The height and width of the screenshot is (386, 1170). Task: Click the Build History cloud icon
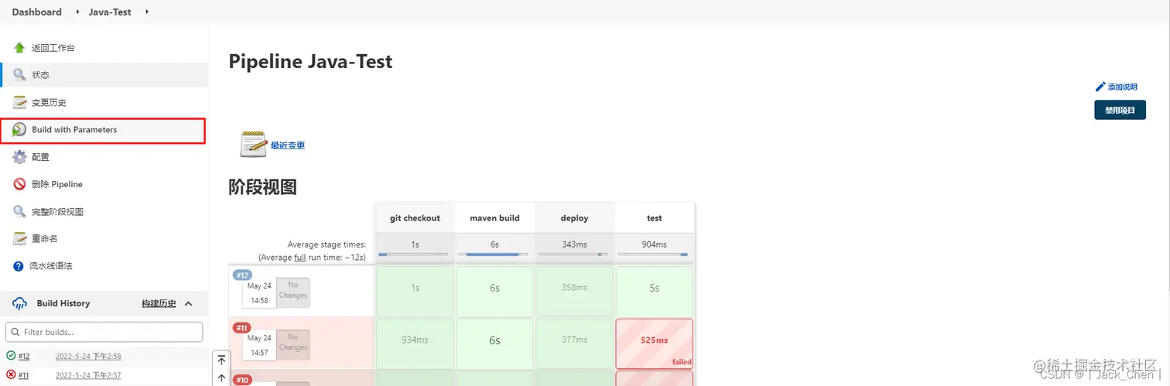[x=20, y=303]
